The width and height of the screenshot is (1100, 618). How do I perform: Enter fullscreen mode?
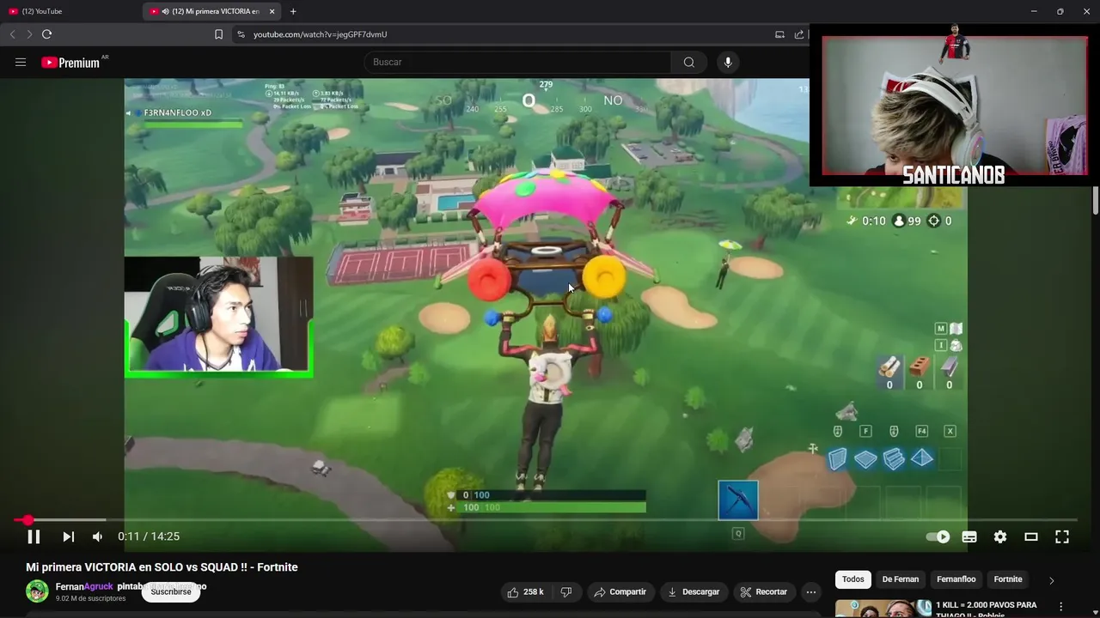tap(1062, 536)
